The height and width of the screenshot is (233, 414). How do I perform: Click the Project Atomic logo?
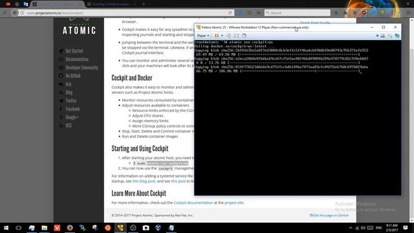coord(79,27)
